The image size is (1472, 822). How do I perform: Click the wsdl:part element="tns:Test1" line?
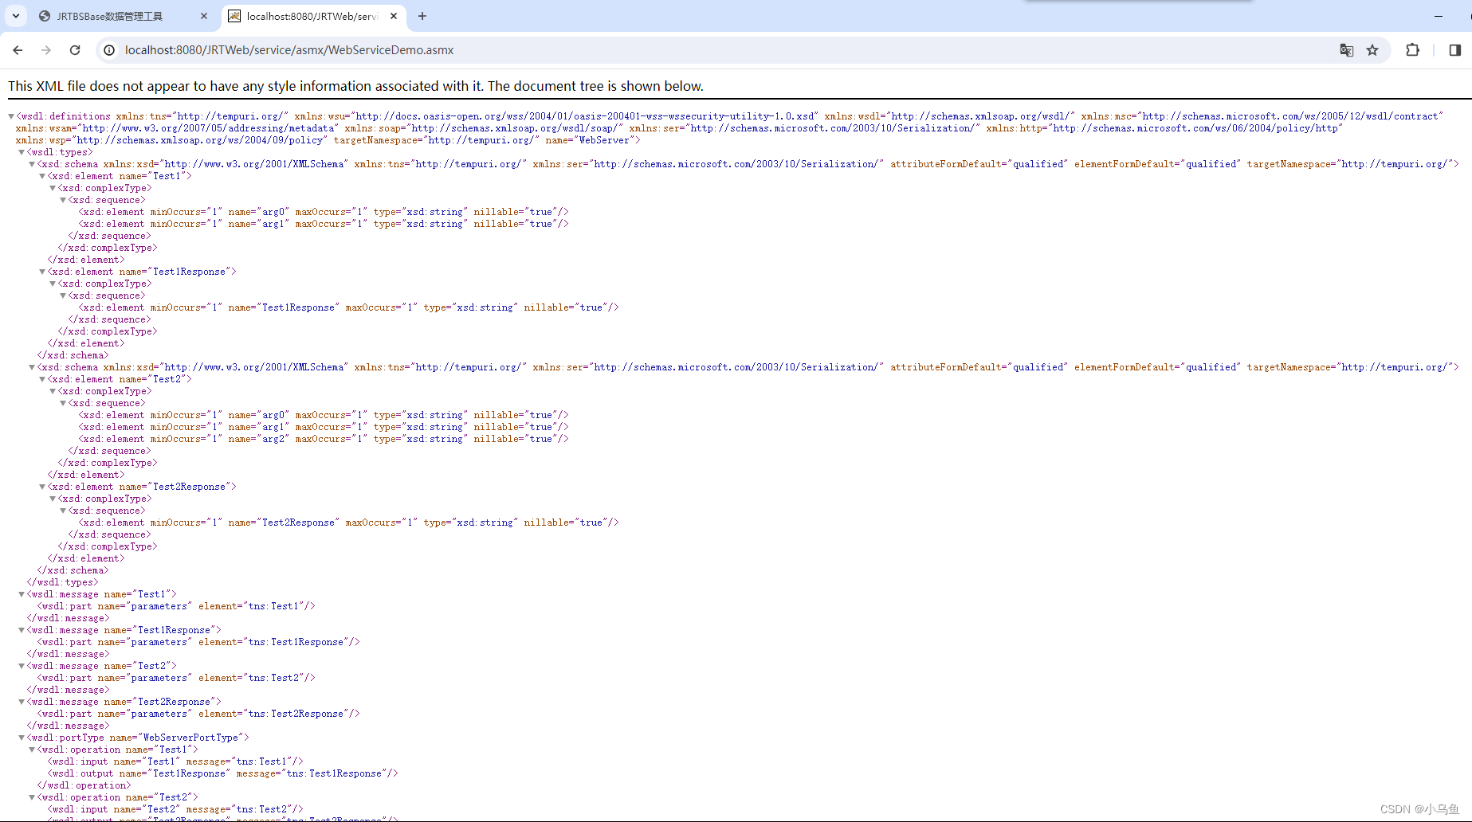pos(176,606)
